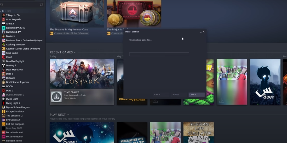Image resolution: width=287 pixels, height=143 pixels.
Task: Click the Crawl game icon
Action: tap(3, 57)
